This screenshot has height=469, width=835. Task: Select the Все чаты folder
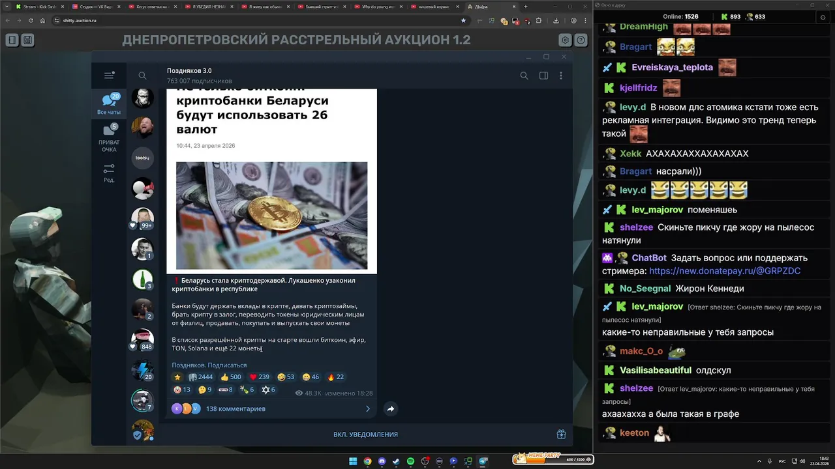point(109,104)
